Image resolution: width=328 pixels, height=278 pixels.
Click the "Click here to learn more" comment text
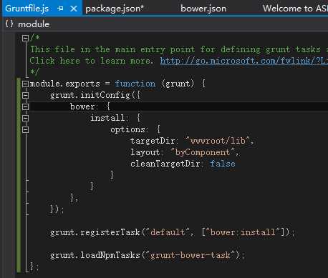pyautogui.click(x=91, y=61)
